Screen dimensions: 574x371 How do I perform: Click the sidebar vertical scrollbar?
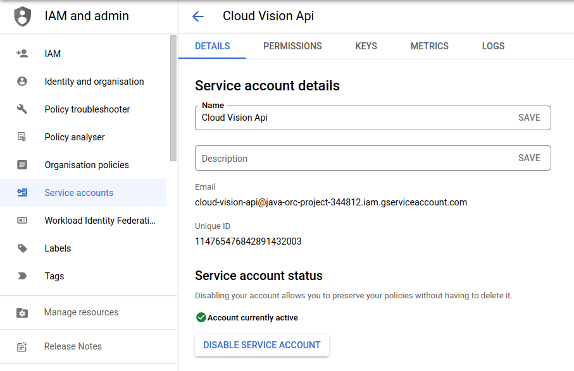[x=173, y=98]
